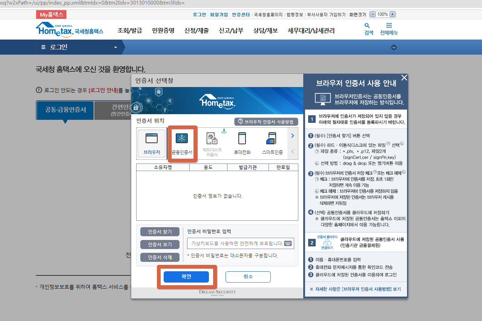Switch to the 간편인증 tab
Screen dimensions: 482x321
click(x=112, y=110)
